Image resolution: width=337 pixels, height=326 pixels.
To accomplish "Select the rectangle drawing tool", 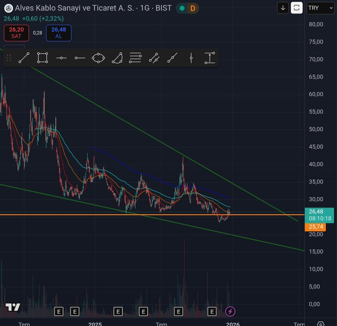I will pos(42,58).
